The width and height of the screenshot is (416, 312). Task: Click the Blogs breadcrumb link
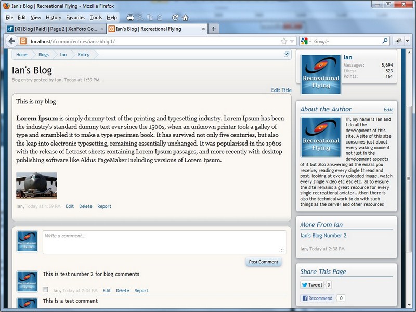click(44, 55)
